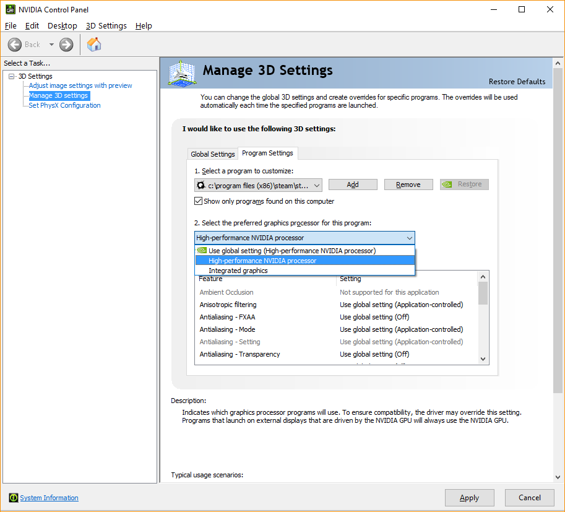Select the Antialiasing - Mode feature row
The height and width of the screenshot is (512, 565).
click(336, 329)
